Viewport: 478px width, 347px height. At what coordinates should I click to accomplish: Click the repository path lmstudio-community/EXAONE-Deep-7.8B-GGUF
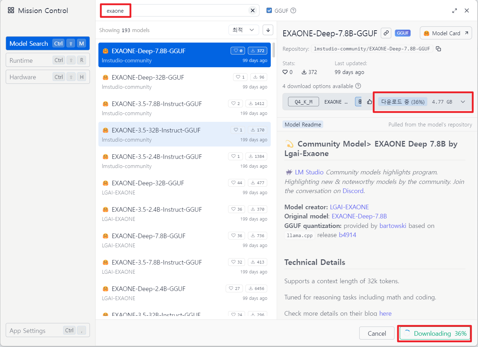(372, 49)
